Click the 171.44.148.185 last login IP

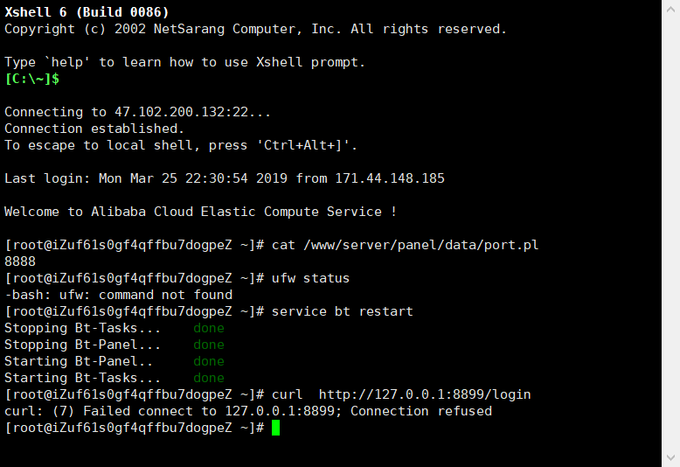[x=390, y=178]
